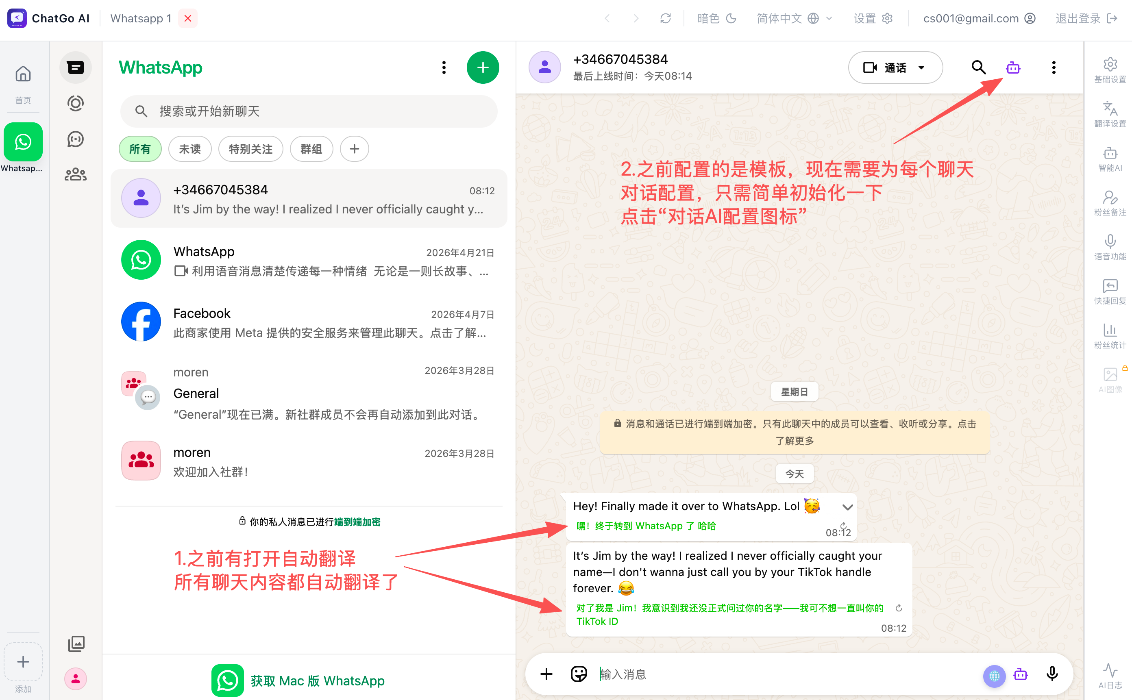This screenshot has height=700, width=1132.
Task: Start new chat with green plus
Action: 482,67
